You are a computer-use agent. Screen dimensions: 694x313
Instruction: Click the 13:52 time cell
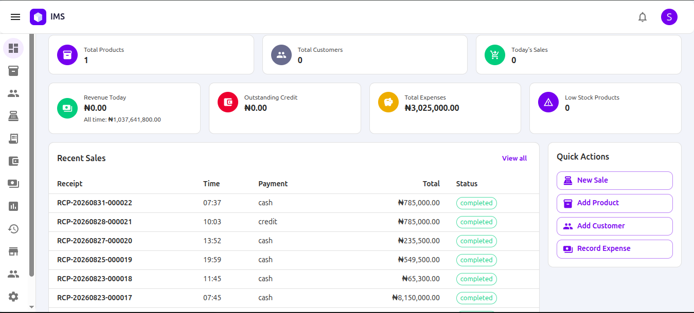tap(212, 241)
